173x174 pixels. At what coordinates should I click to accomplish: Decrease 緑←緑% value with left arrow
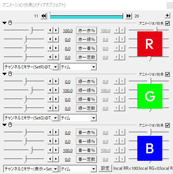point(50,90)
